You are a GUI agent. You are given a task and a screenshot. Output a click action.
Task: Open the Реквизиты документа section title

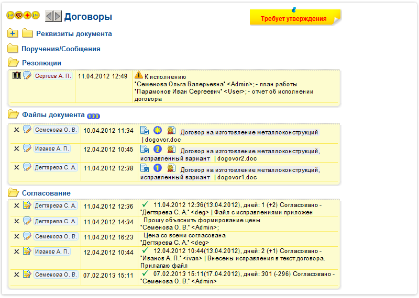(74, 34)
